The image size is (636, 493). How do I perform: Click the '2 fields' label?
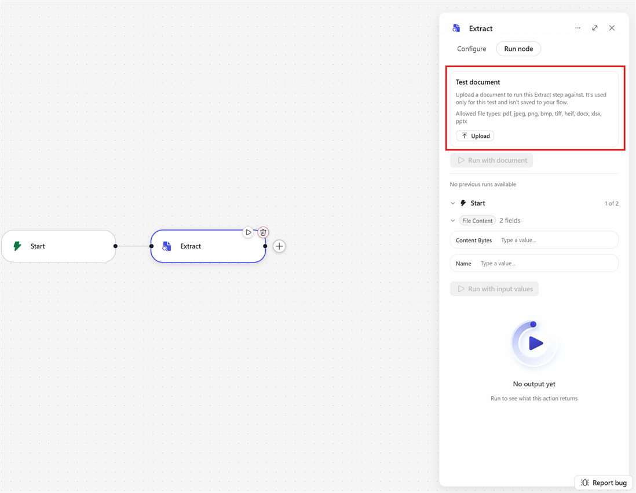pyautogui.click(x=510, y=220)
